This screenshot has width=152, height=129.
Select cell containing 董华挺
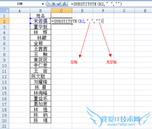click(40, 27)
